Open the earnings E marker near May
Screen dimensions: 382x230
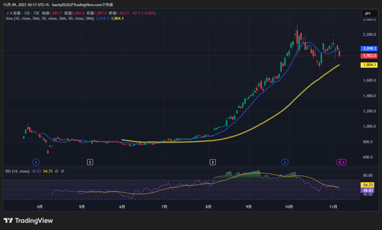[90, 162]
